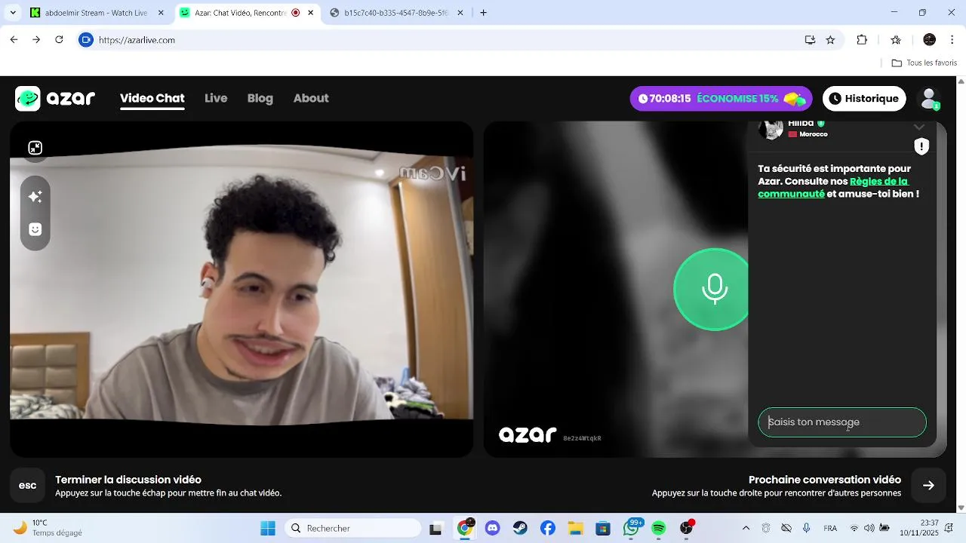Open the Règles de la communauté link
The width and height of the screenshot is (966, 543).
tap(833, 187)
